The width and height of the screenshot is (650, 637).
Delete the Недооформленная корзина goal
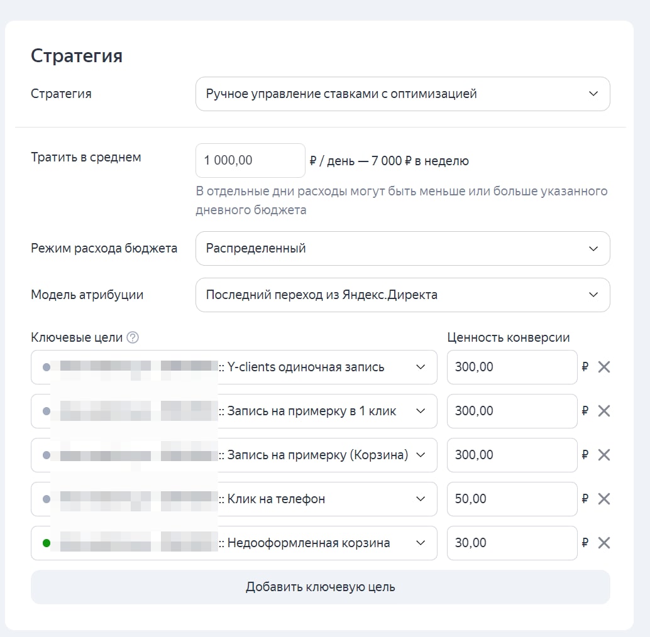pos(603,543)
